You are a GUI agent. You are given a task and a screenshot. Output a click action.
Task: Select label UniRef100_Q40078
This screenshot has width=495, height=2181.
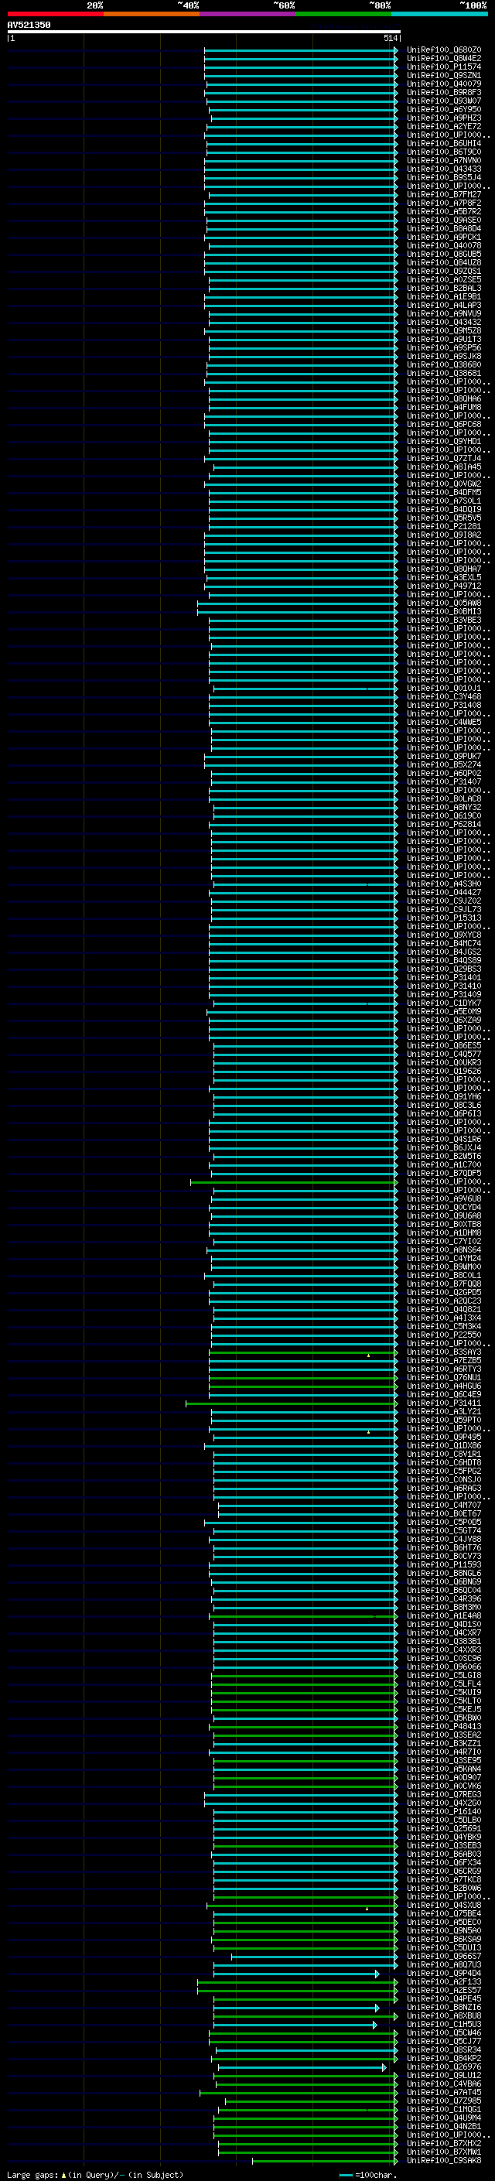click(444, 245)
